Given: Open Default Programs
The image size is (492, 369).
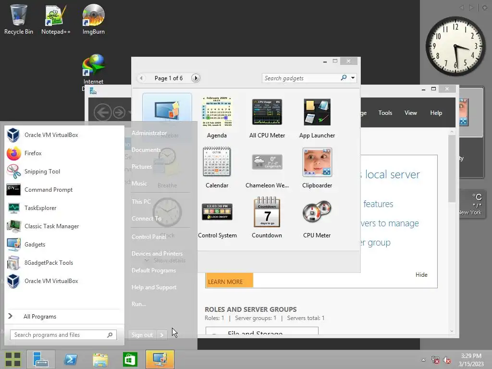Looking at the screenshot, I should [x=154, y=271].
